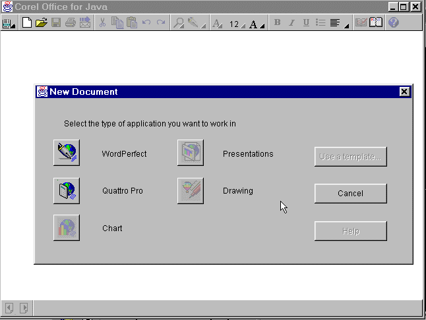This screenshot has height=320, width=426.
Task: Maximize the Corel Office for Java window
Action: tap(404, 7)
